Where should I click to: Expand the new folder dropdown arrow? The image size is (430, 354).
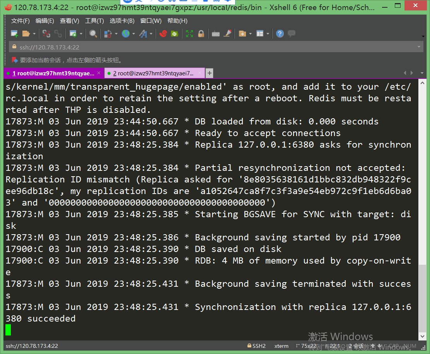[x=250, y=34]
